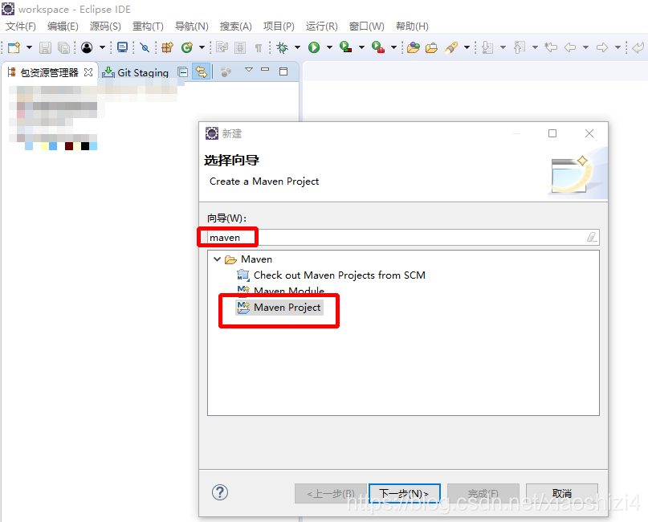Open the 重构(T) menu
Image resolution: width=648 pixels, height=522 pixels.
point(148,27)
